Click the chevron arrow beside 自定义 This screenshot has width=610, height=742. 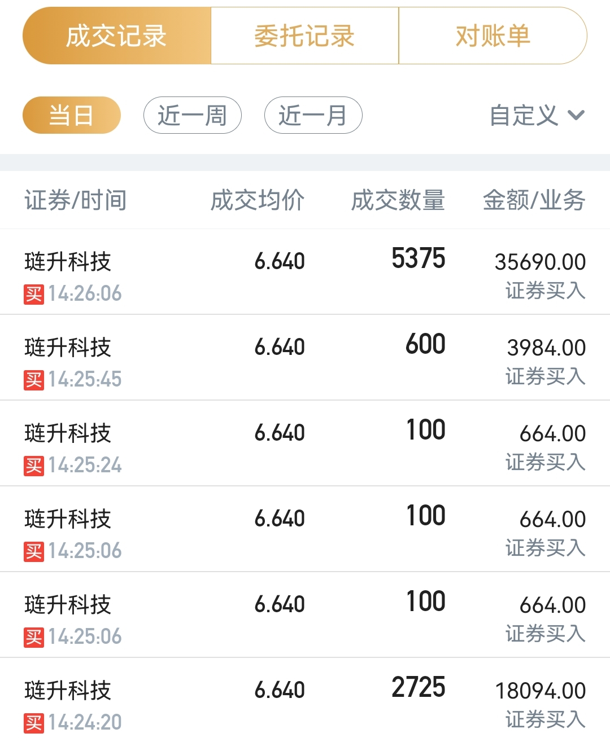pyautogui.click(x=576, y=116)
